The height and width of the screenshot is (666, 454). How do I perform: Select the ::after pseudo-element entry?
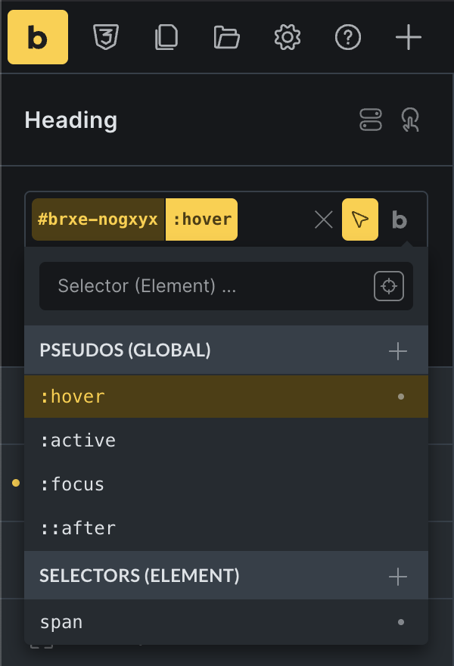(x=78, y=528)
